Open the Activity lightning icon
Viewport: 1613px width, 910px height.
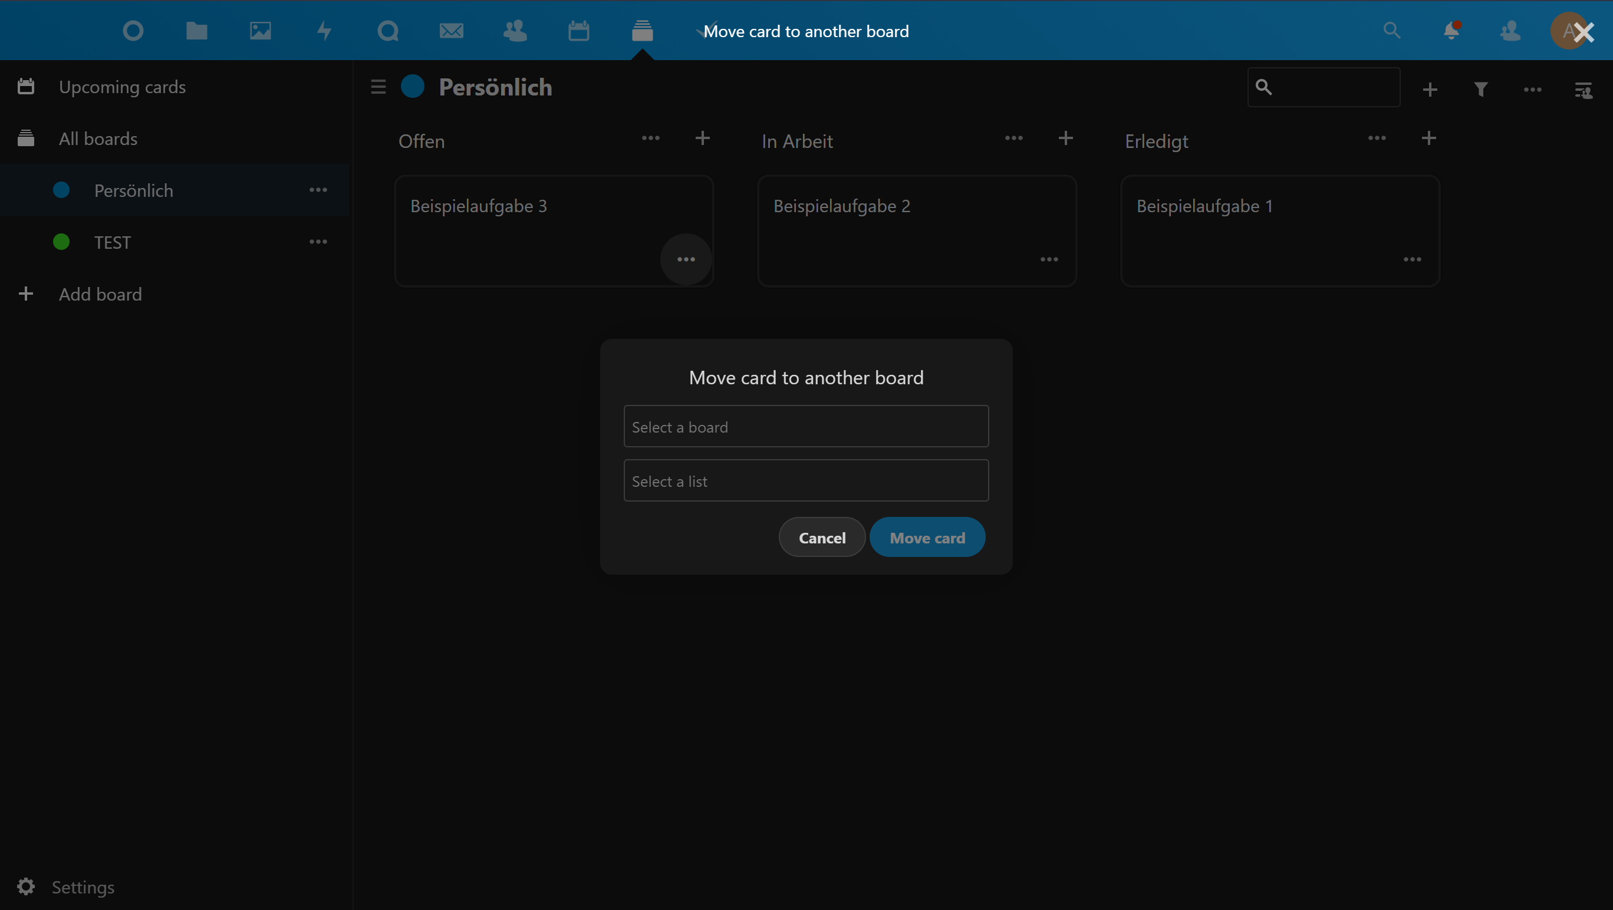pyautogui.click(x=324, y=31)
